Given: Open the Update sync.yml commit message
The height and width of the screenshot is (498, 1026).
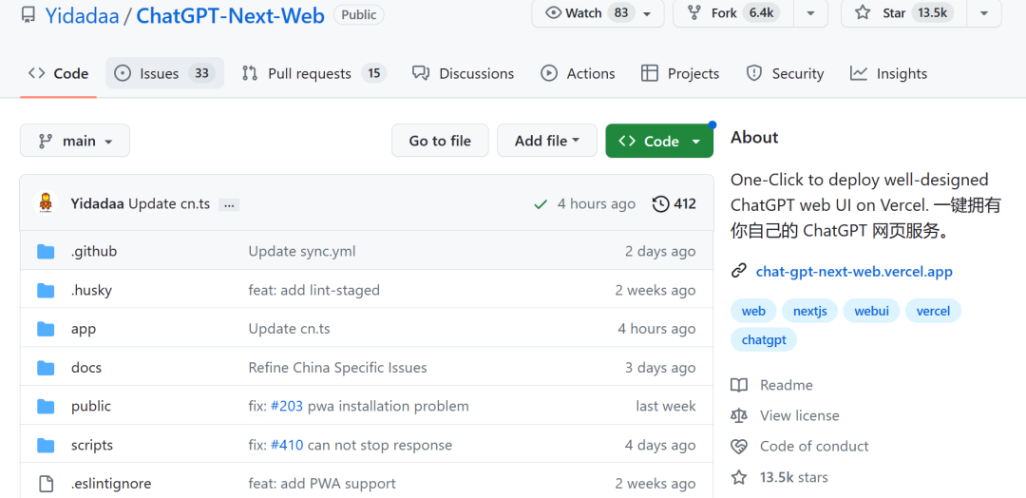Looking at the screenshot, I should tap(302, 251).
